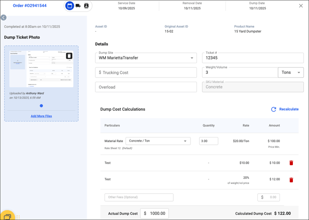The width and height of the screenshot is (309, 220).
Task: Collapse the left panel with back arrow
Action: tap(3, 18)
